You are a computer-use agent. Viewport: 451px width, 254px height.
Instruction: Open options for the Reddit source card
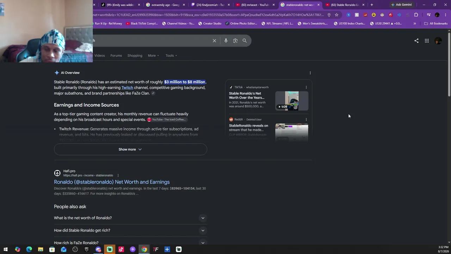(x=306, y=119)
